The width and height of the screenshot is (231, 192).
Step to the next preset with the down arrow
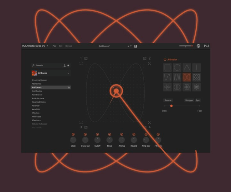pos(131,46)
